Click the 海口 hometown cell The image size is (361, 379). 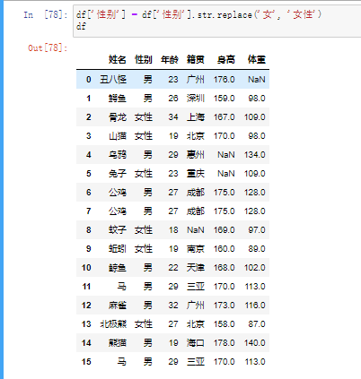tap(196, 343)
